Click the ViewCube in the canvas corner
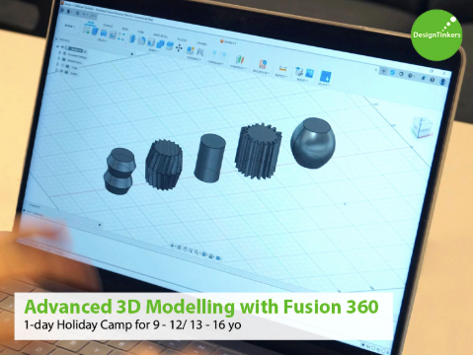473x355 pixels. (x=422, y=127)
